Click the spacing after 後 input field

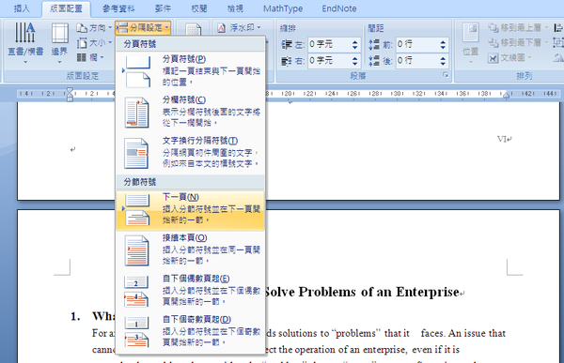pos(417,61)
